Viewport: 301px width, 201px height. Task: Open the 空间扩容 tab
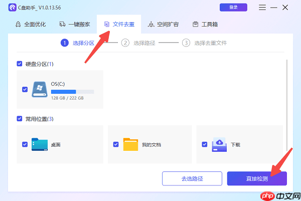pos(163,25)
